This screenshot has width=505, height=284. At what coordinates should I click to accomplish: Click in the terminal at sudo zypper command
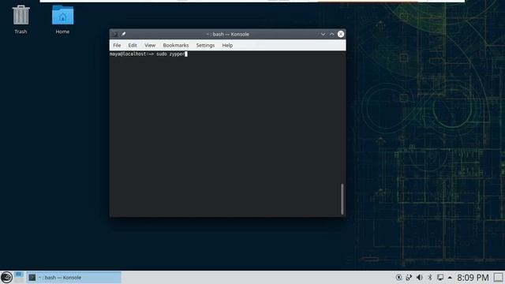tap(170, 54)
